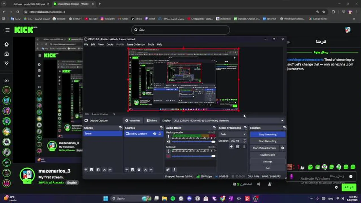
Task: Add a source with plus icon in Sources panel
Action: (x=127, y=170)
